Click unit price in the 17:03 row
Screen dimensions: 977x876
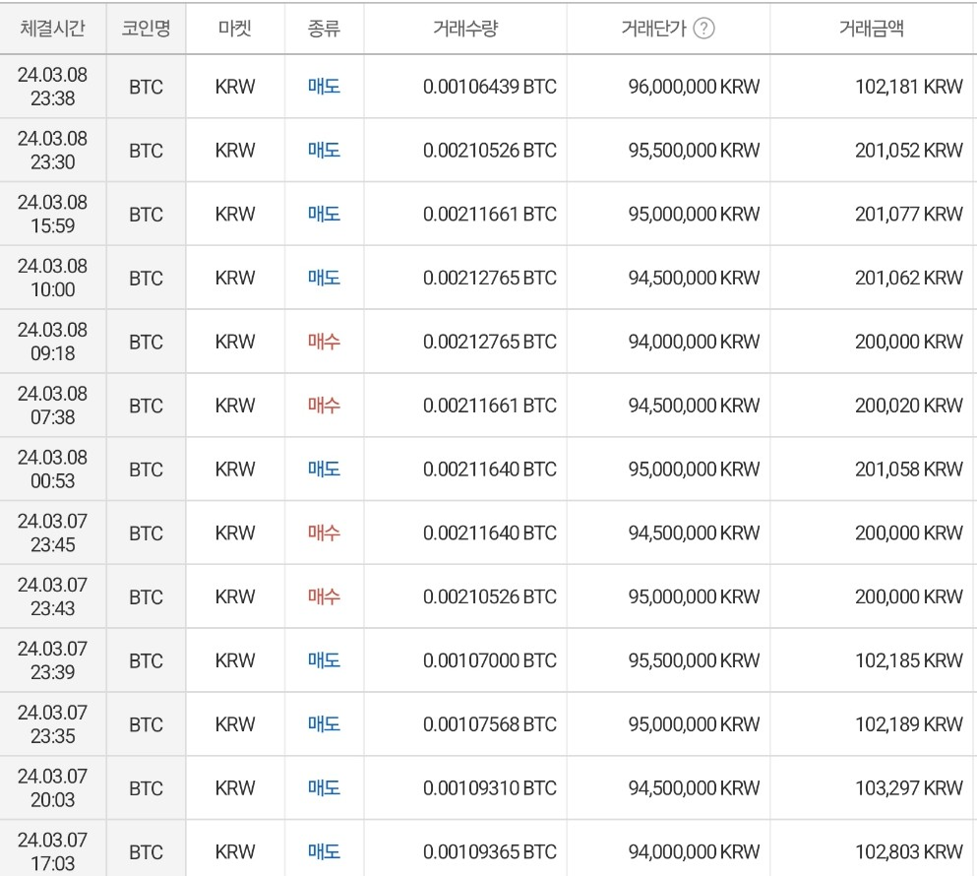point(694,851)
